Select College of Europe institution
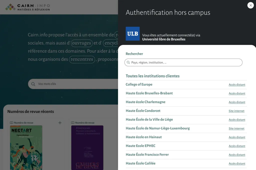 pyautogui.click(x=139, y=85)
